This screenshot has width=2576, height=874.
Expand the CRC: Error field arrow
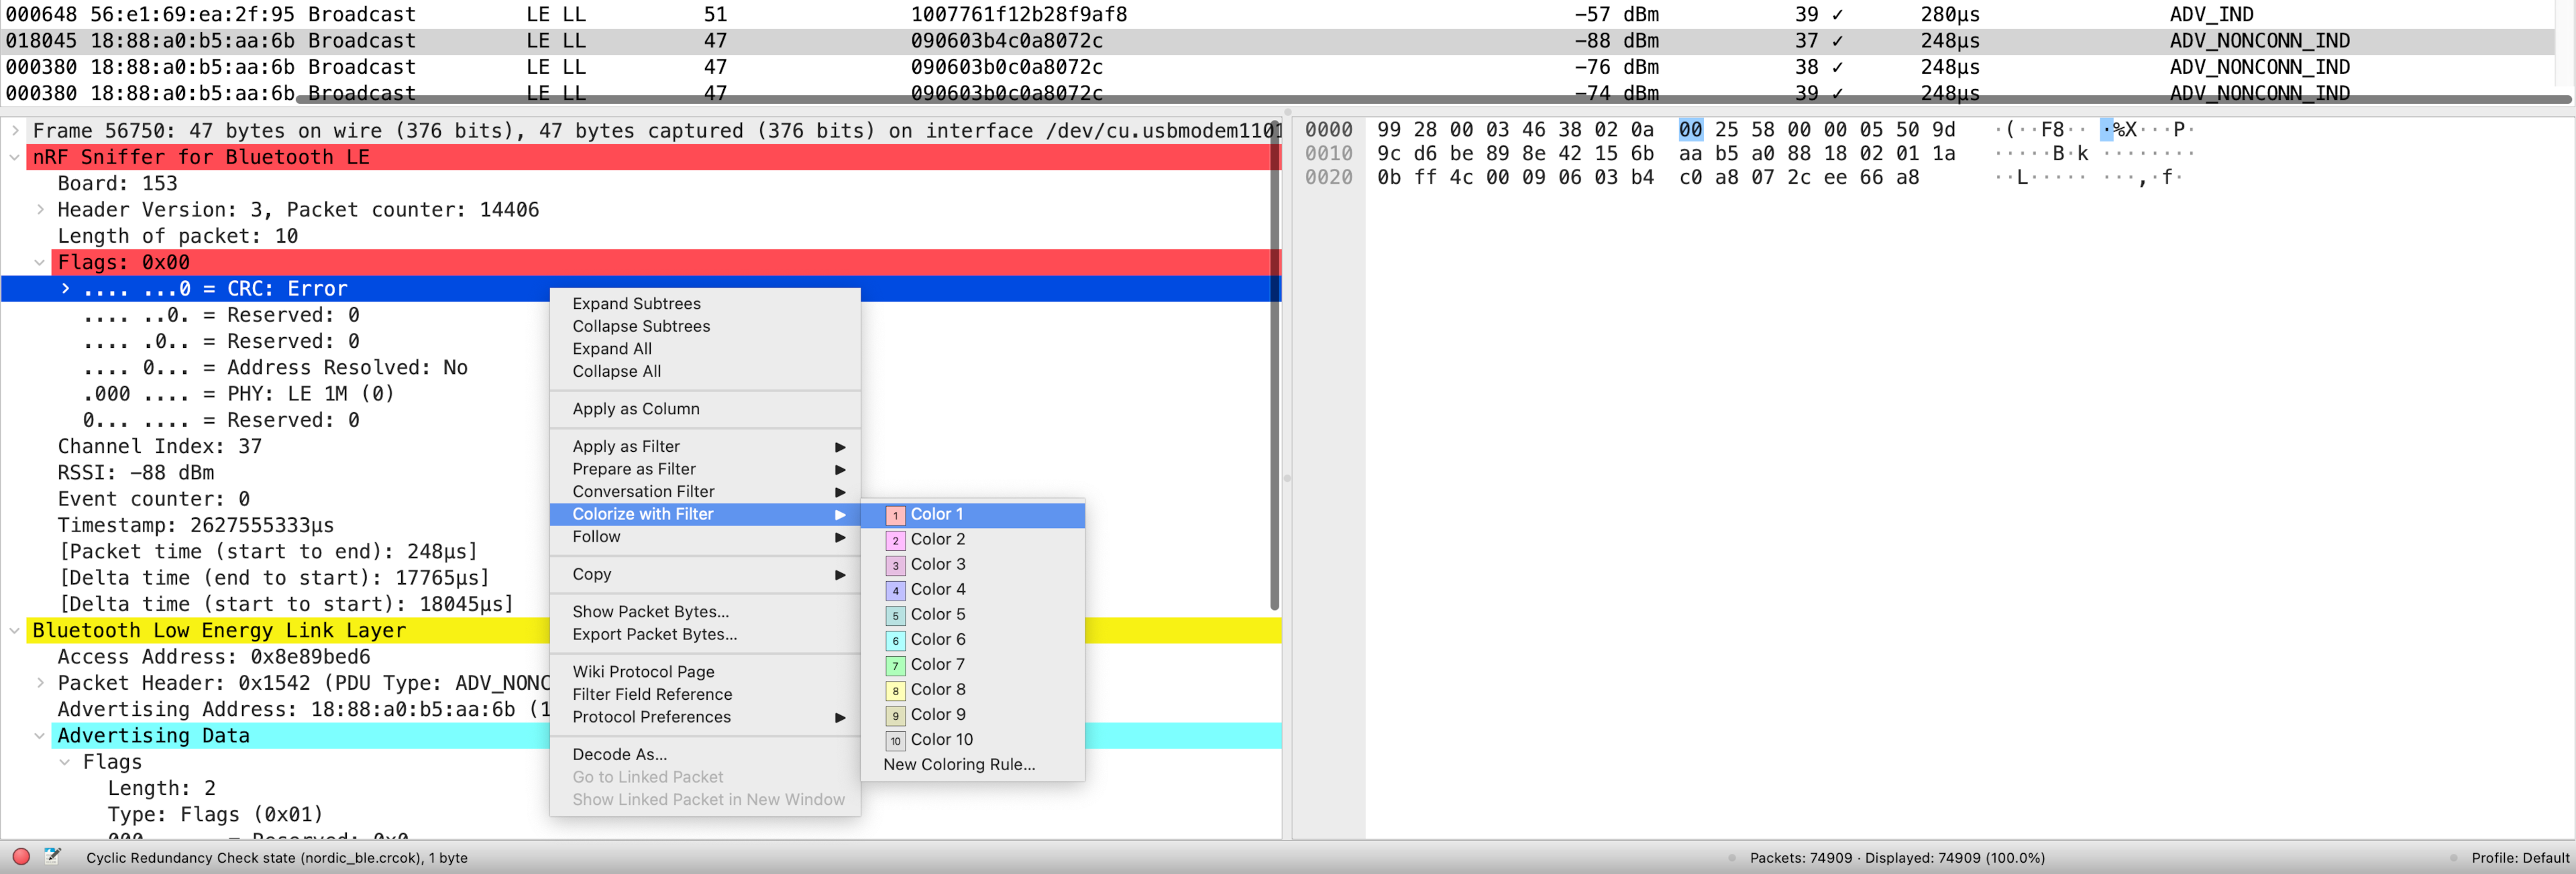(65, 288)
